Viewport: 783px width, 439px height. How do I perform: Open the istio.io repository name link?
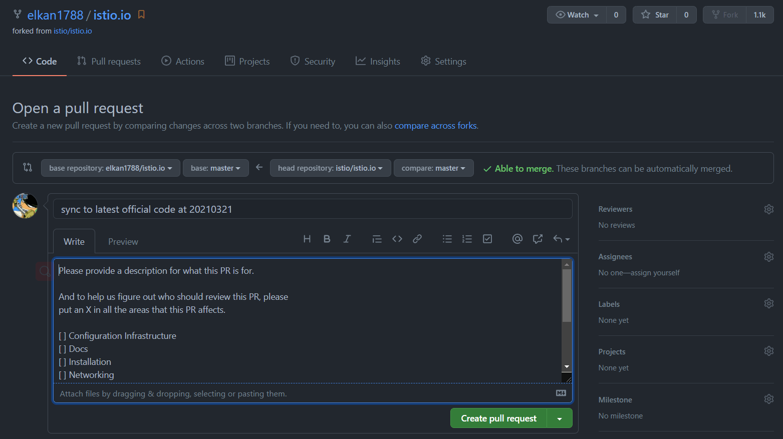112,15
